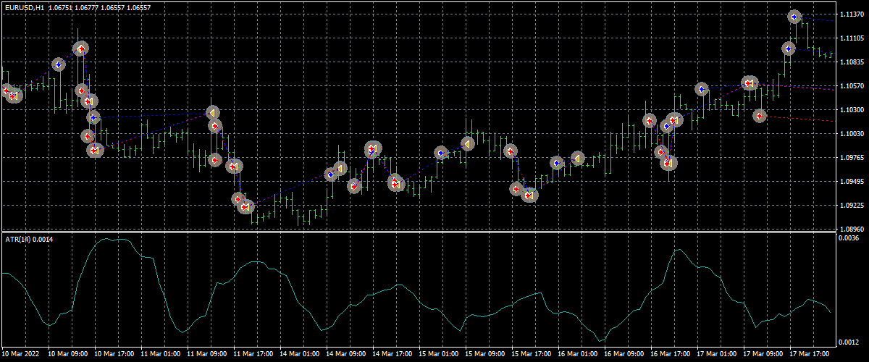
Task: Select the yellow arrow marker near 15 Mar 09:00
Action: (468, 145)
